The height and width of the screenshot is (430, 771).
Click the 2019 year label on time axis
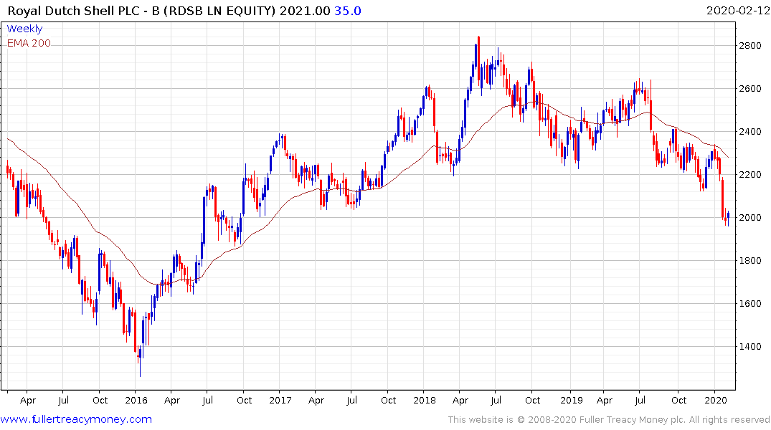(572, 400)
